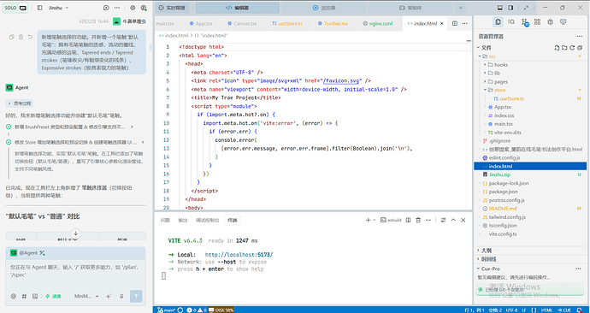This screenshot has width=590, height=313.
Task: Click the microphone voice input icon
Action: point(121,296)
